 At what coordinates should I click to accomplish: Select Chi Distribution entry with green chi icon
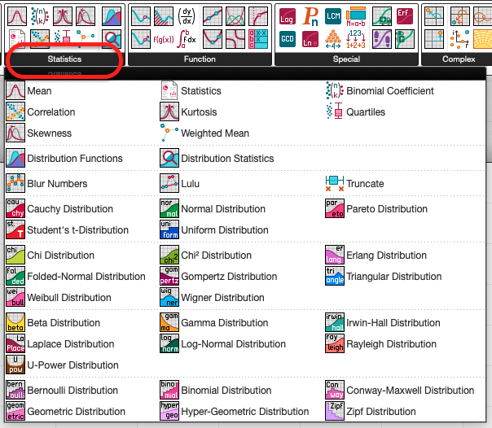(x=51, y=255)
